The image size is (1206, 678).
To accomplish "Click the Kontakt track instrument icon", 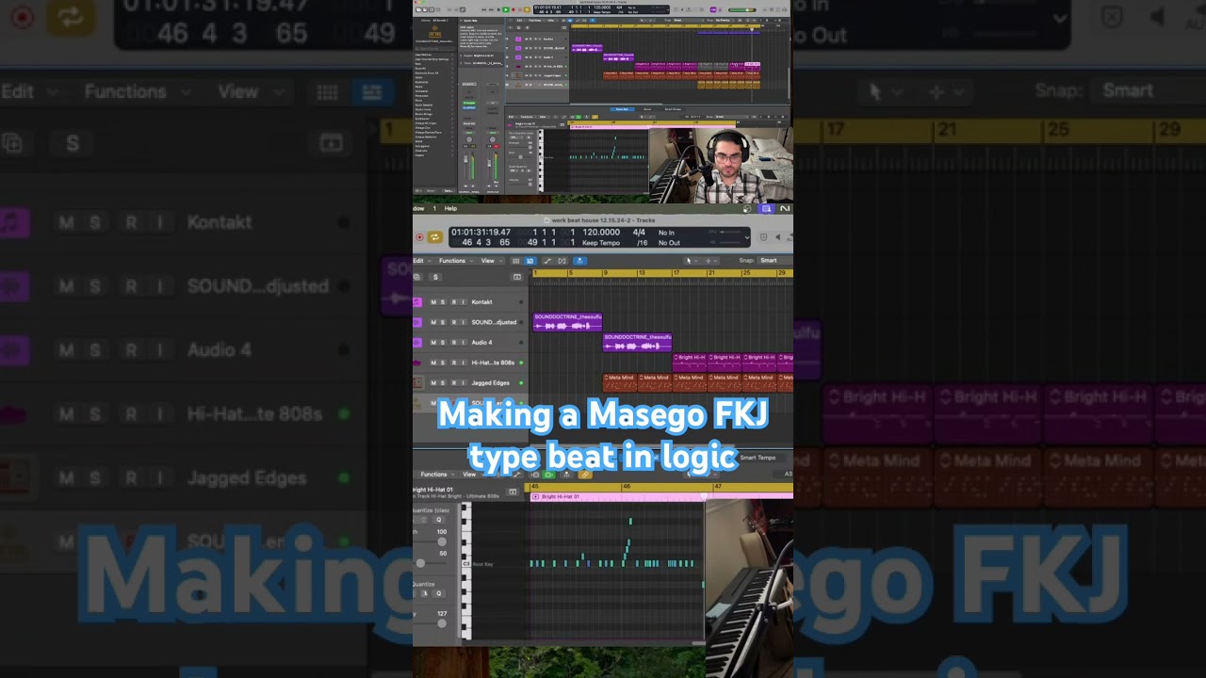I will tap(417, 302).
